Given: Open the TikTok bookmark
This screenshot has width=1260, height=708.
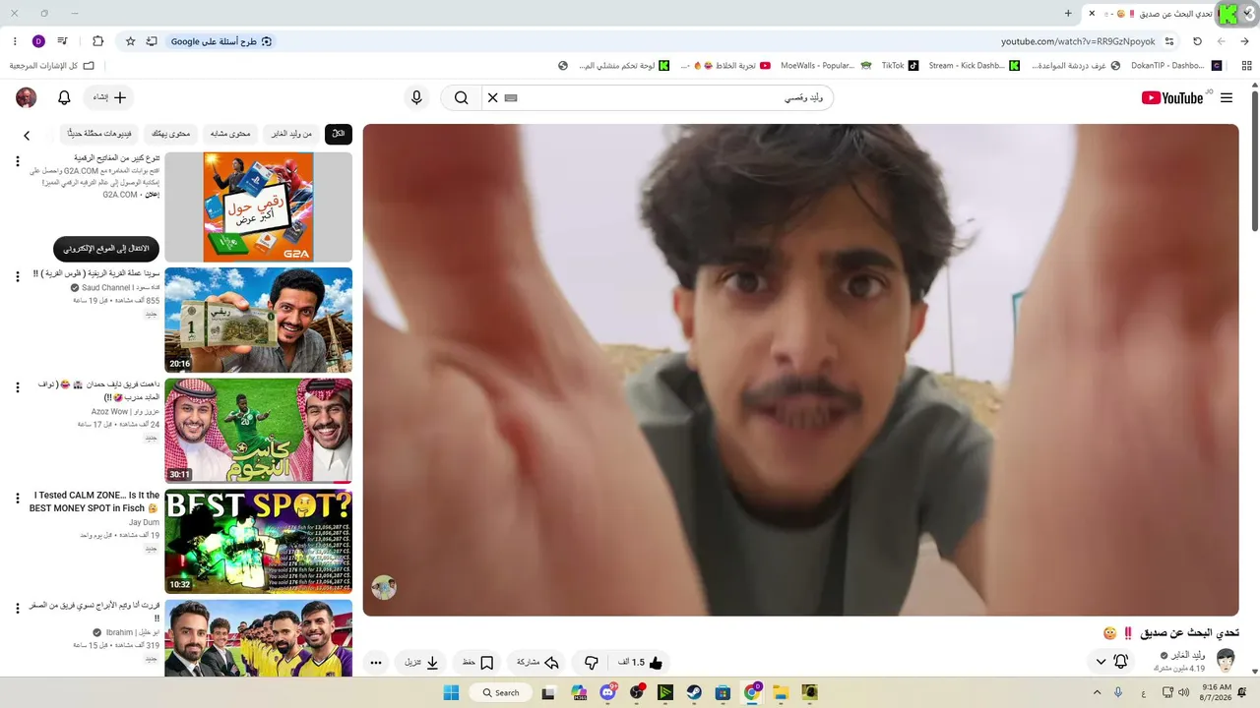Looking at the screenshot, I should (899, 66).
